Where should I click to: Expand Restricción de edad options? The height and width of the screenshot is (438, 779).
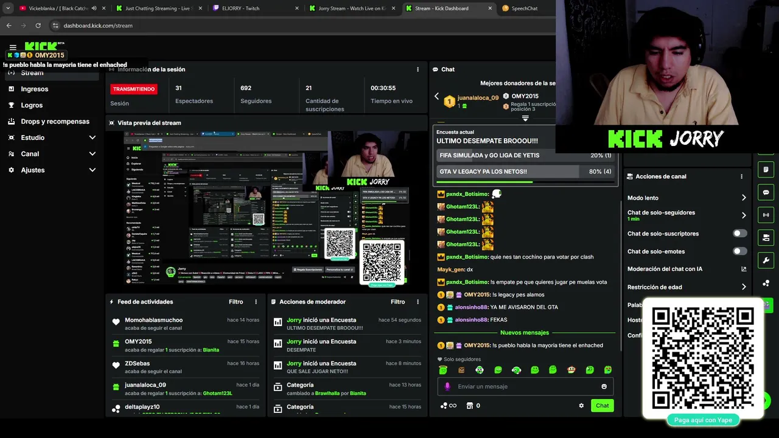point(744,287)
